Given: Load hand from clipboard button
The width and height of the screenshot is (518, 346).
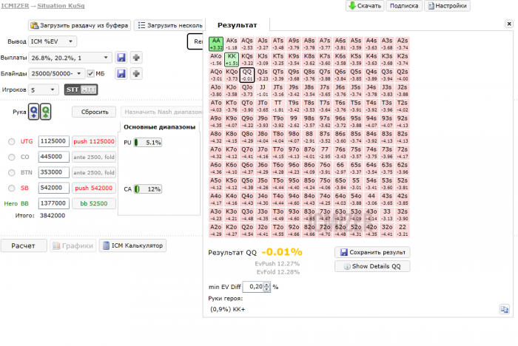Looking at the screenshot, I should tap(79, 25).
